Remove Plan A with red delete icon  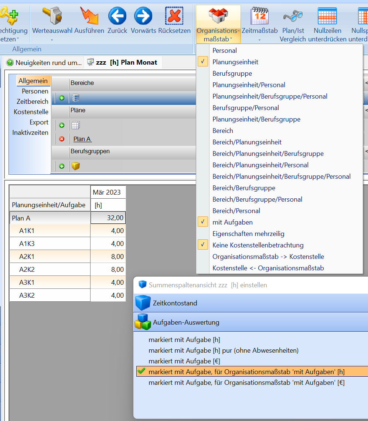62,139
